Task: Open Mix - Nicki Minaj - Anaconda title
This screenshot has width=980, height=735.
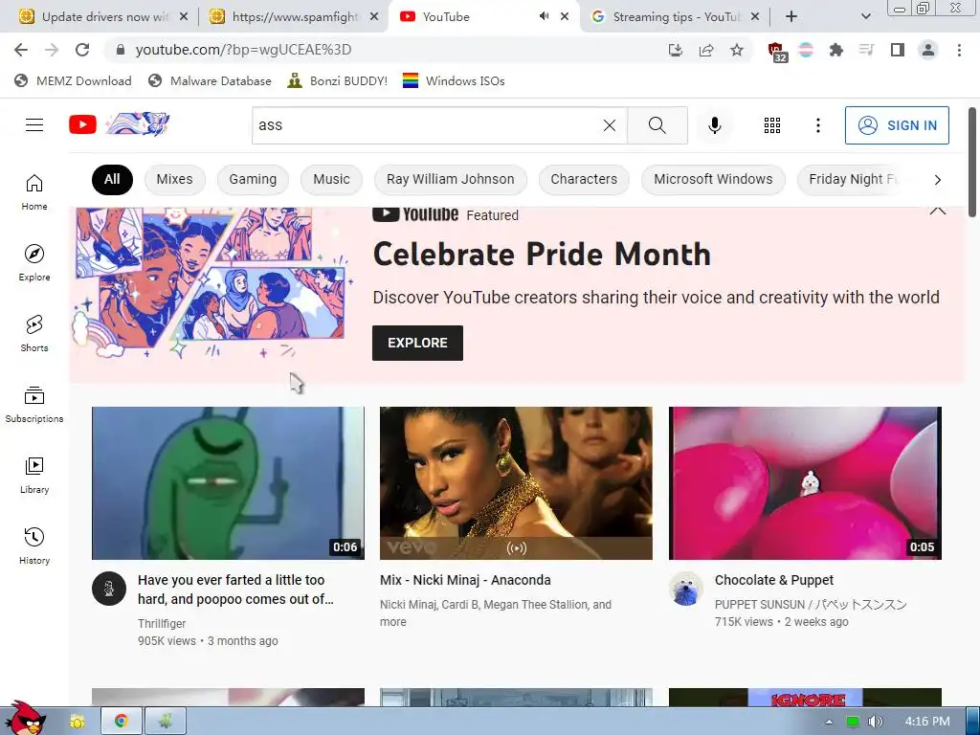Action: (465, 580)
